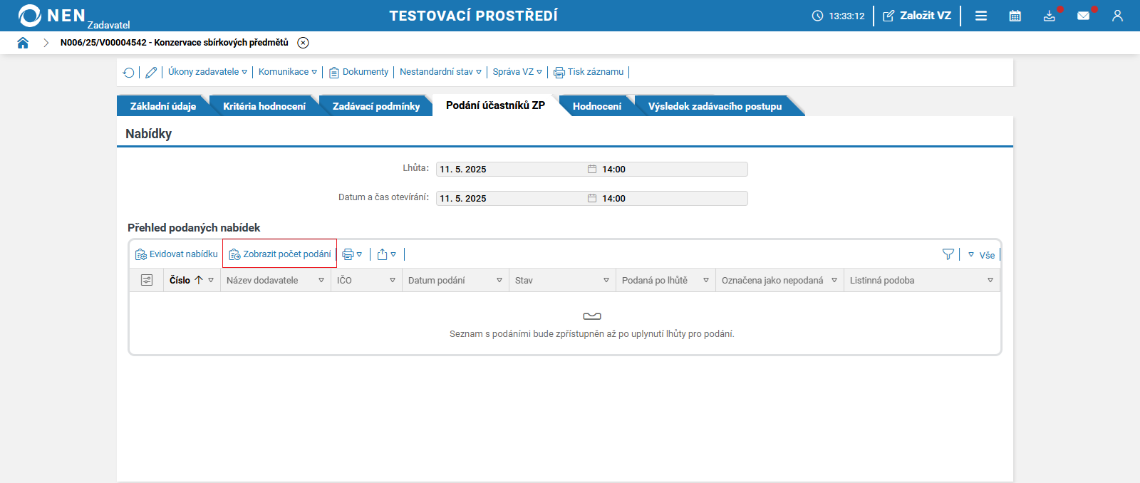Open calendar picker for Datum a čas otevírání
Image resolution: width=1140 pixels, height=483 pixels.
(x=591, y=198)
